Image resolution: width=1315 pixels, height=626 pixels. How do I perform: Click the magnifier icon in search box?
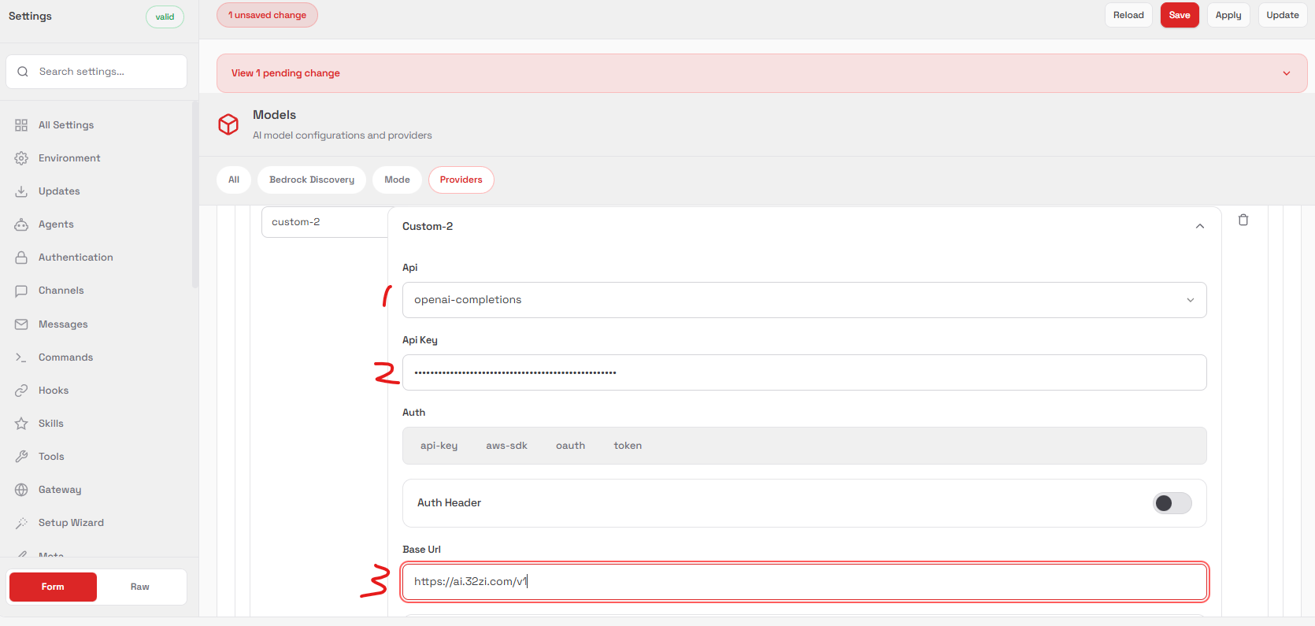[x=23, y=72]
